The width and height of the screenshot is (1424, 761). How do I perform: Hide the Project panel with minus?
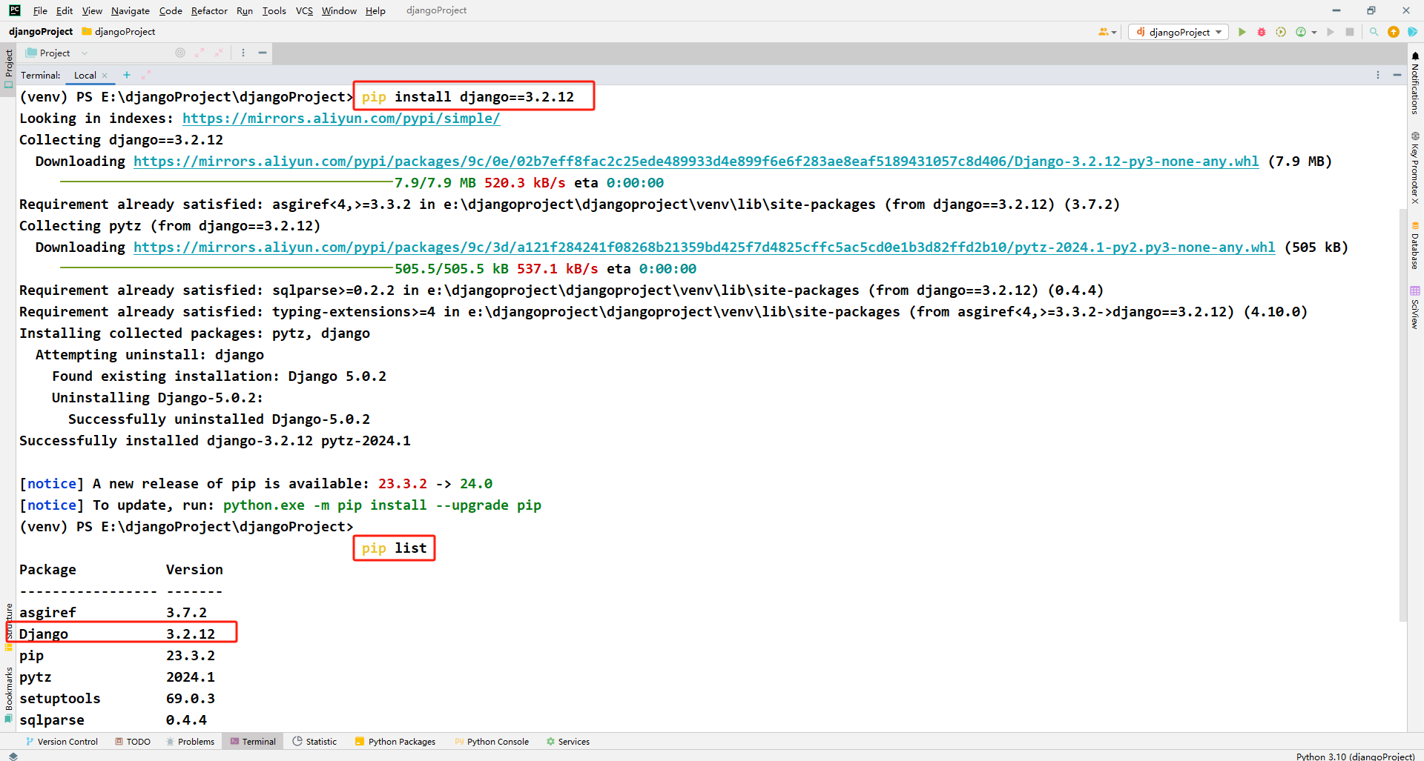[x=263, y=53]
